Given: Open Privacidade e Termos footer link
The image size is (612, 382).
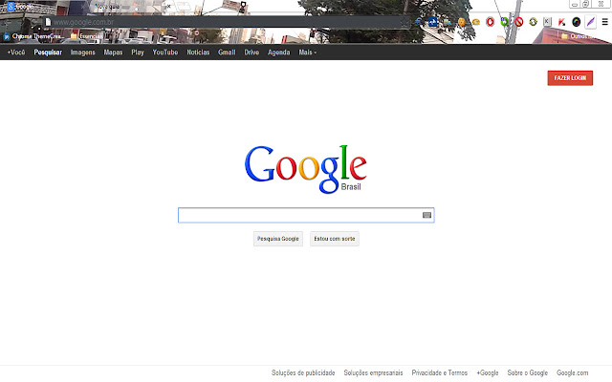Looking at the screenshot, I should (440, 373).
